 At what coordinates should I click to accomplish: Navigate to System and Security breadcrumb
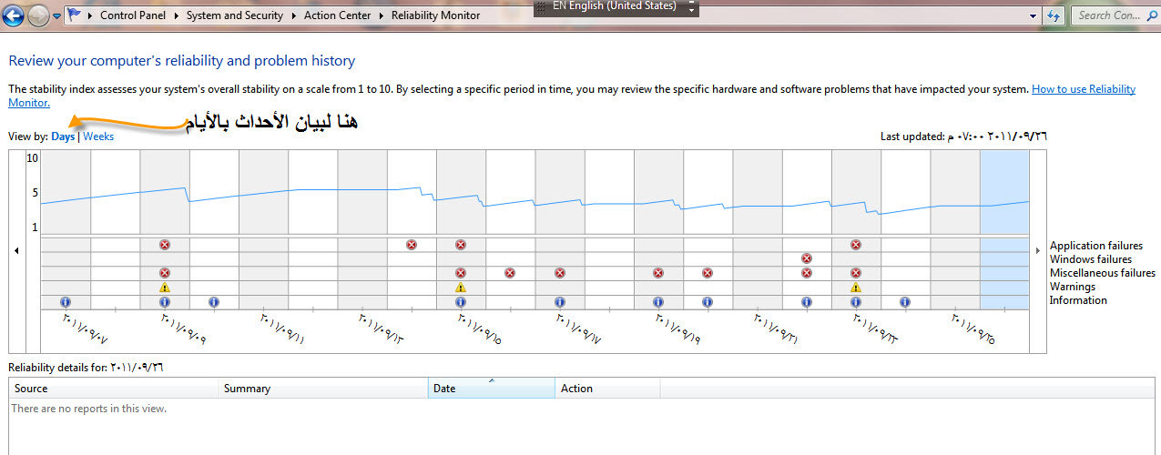point(234,15)
